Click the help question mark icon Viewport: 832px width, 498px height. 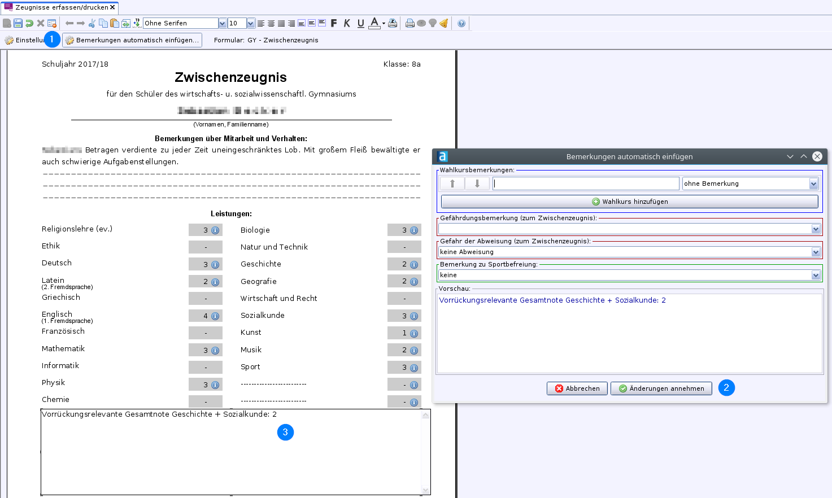[461, 23]
